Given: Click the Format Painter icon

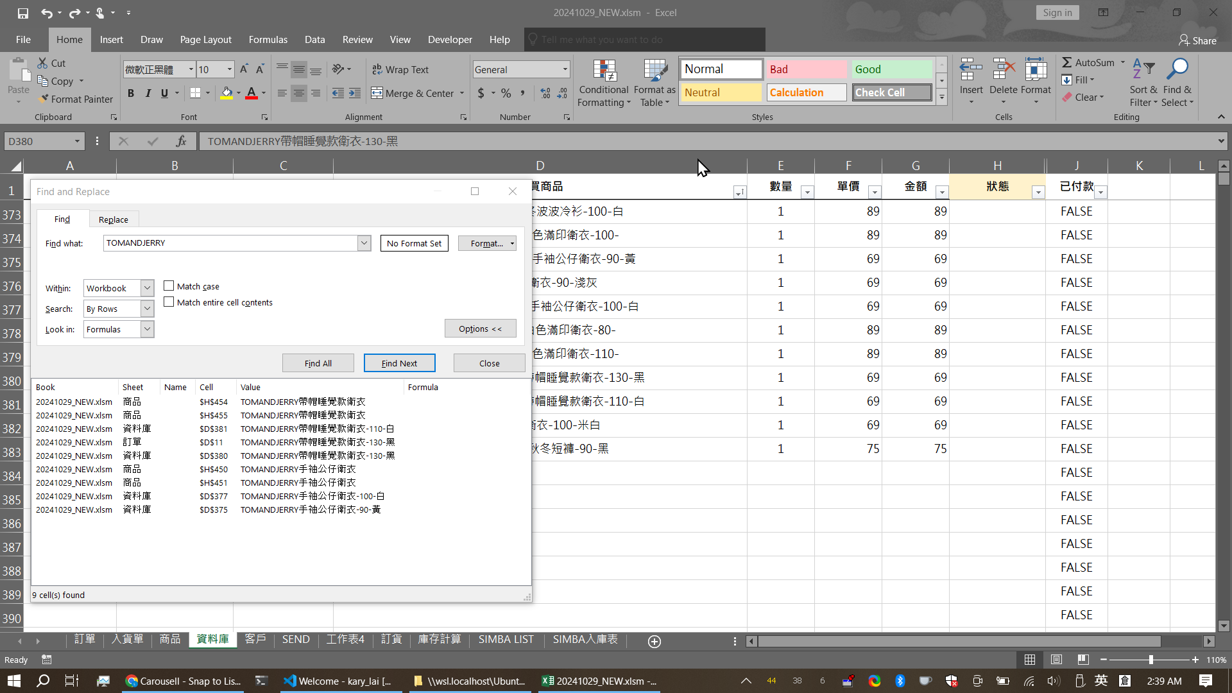Looking at the screenshot, I should point(44,99).
